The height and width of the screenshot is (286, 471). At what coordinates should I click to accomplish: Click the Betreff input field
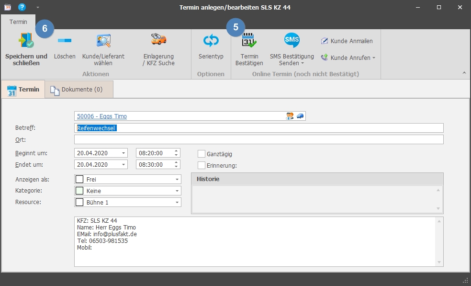(x=258, y=128)
